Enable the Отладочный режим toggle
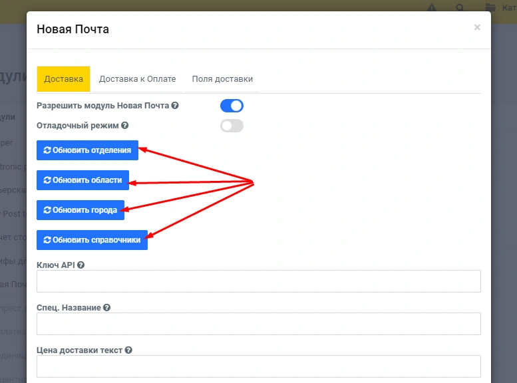The width and height of the screenshot is (517, 383). point(232,126)
